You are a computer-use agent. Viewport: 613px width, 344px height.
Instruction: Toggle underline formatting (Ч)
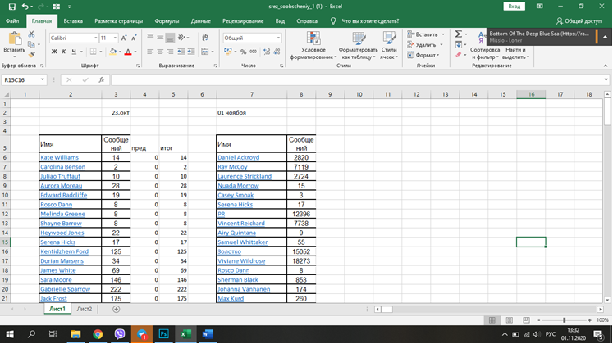coord(74,52)
